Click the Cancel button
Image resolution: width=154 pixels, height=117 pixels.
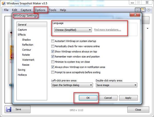[x=108, y=98]
